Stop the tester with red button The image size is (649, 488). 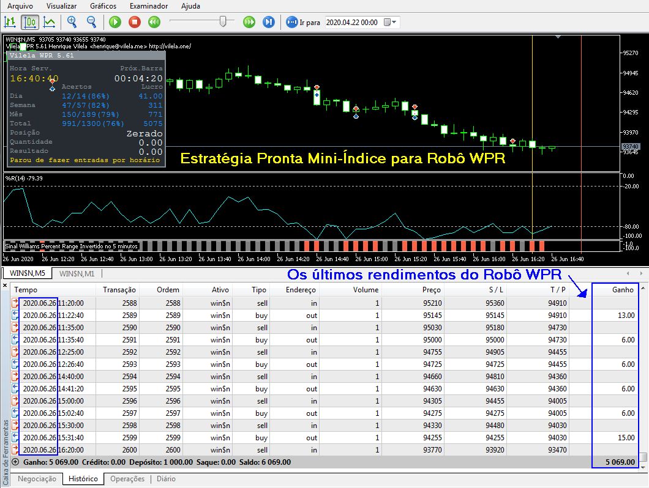tap(135, 22)
